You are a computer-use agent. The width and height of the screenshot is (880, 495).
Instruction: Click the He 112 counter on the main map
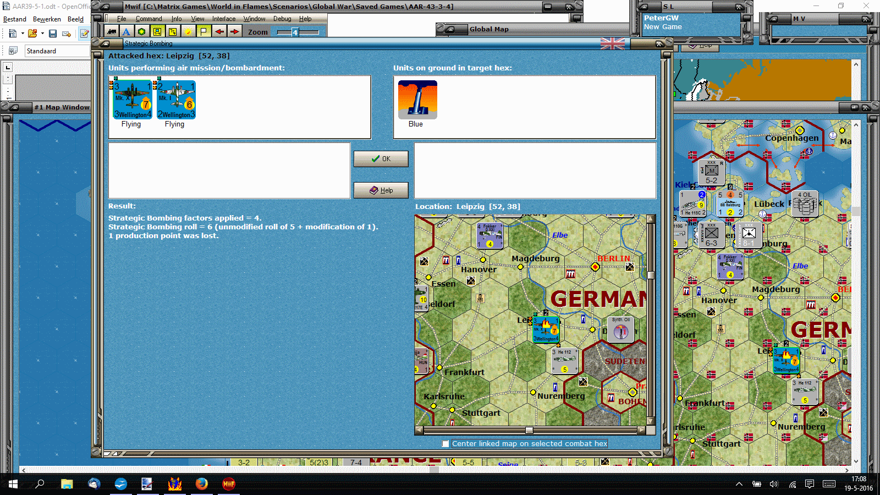pos(805,392)
